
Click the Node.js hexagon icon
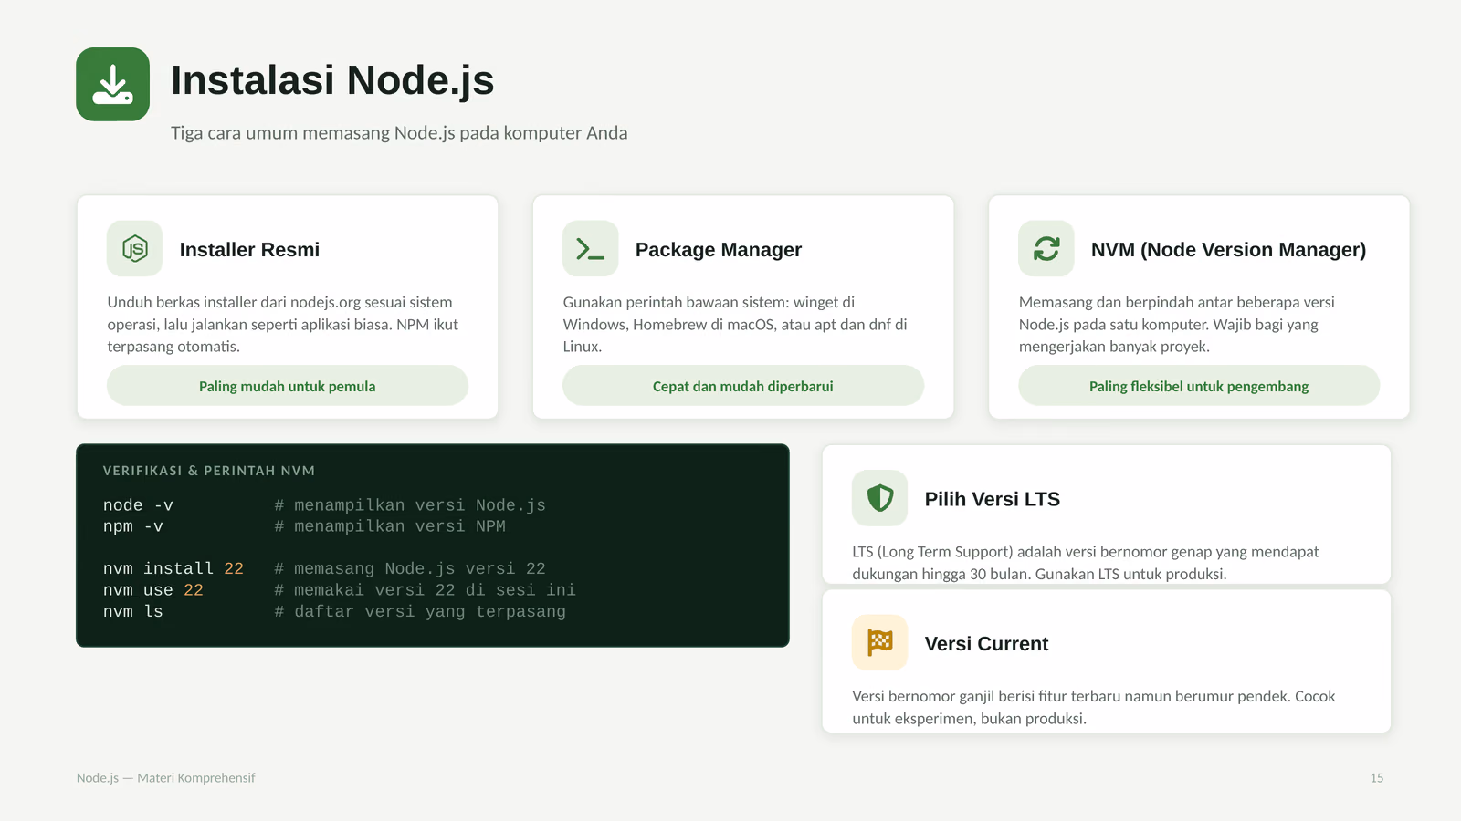pos(134,248)
